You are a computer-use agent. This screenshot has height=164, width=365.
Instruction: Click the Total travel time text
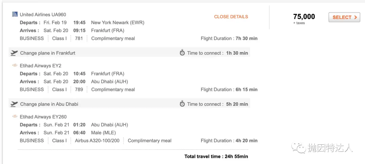(216, 157)
